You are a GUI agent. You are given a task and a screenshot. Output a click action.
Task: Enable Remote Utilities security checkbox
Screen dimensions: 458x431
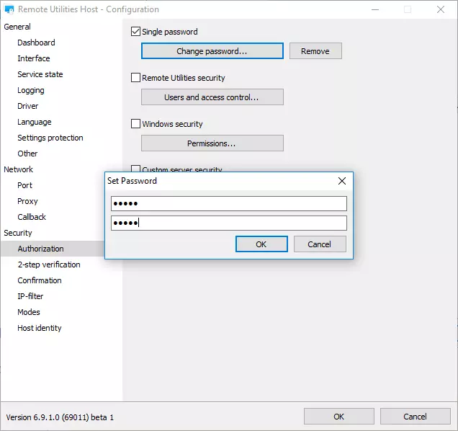click(135, 78)
